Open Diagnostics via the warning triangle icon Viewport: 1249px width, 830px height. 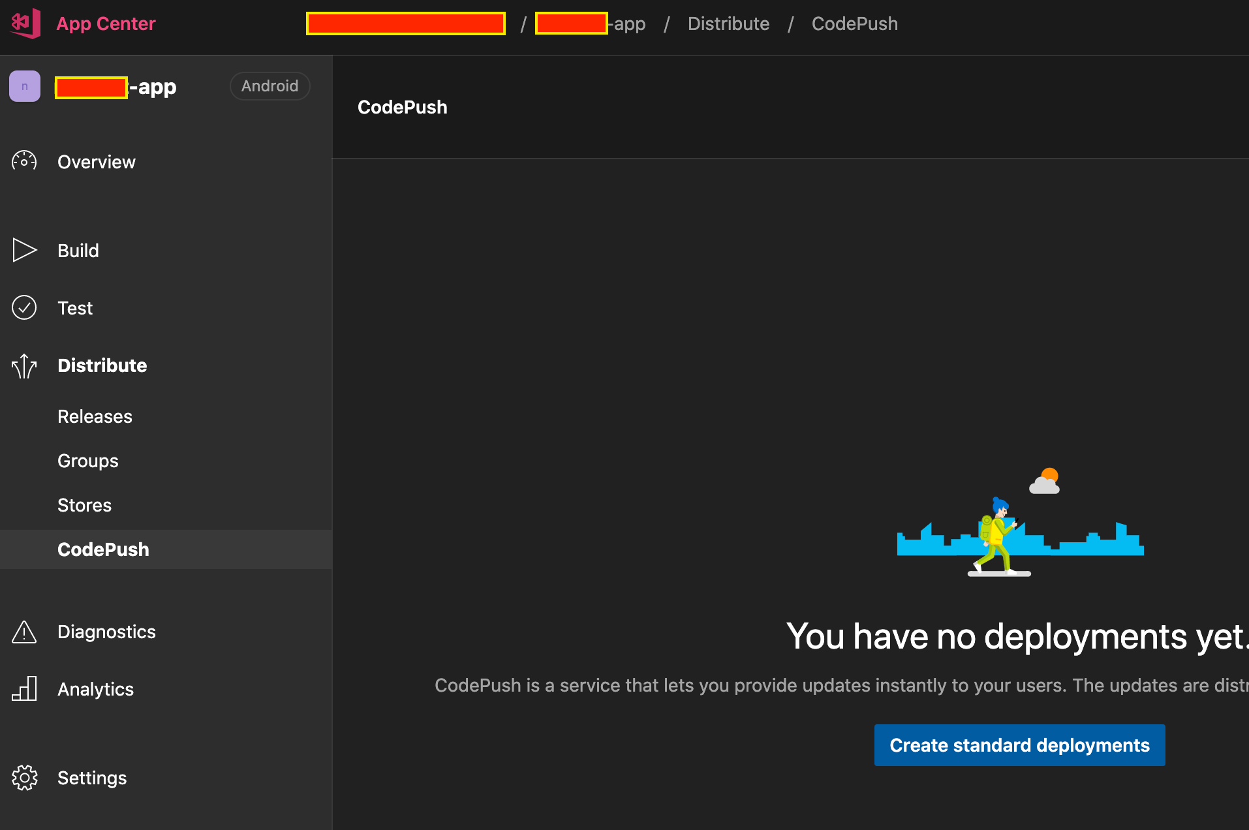[x=24, y=631]
